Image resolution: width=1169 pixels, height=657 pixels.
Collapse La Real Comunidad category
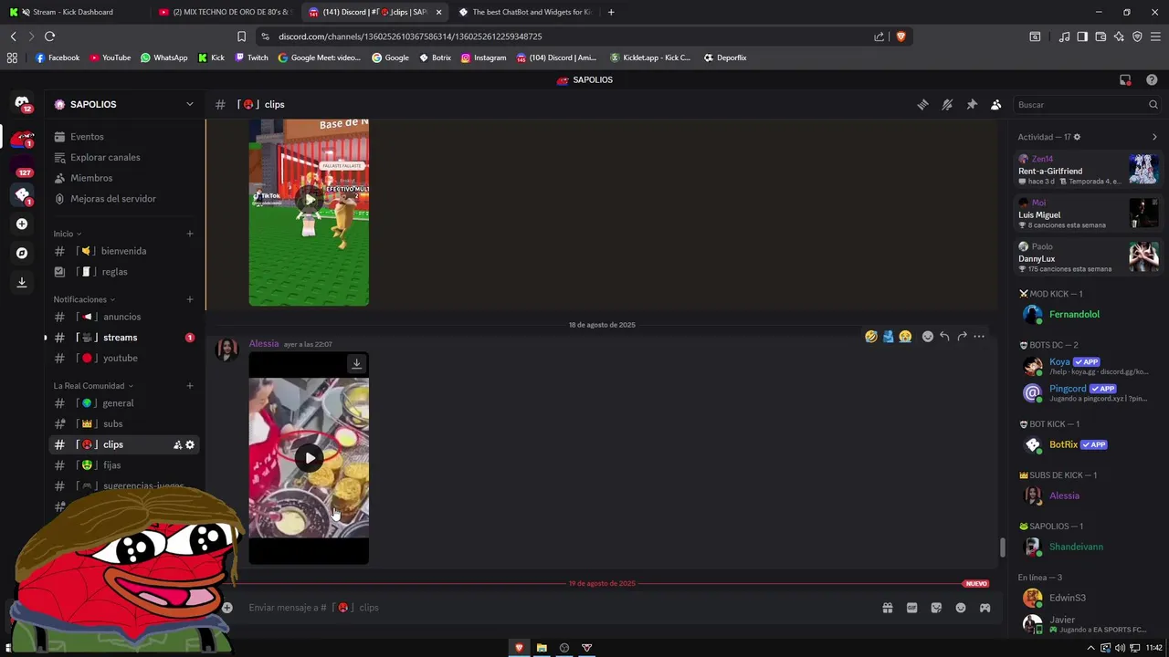click(93, 386)
